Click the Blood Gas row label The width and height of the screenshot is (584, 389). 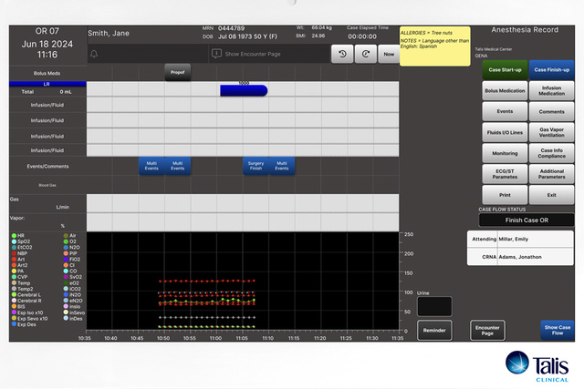[x=47, y=185]
